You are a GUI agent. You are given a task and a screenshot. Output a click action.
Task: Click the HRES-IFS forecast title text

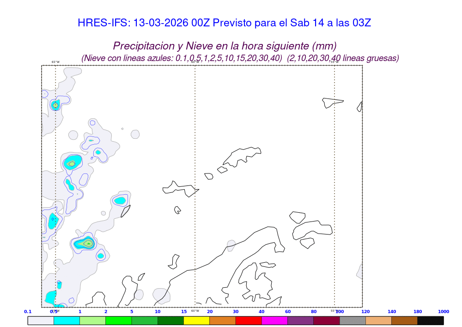pyautogui.click(x=225, y=23)
